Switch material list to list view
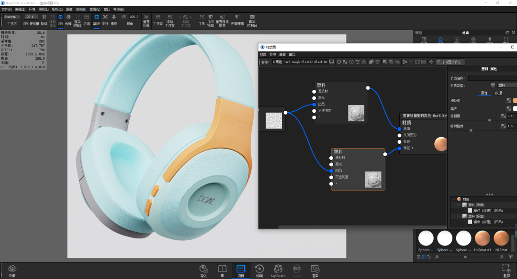This screenshot has width=517, height=279. [x=419, y=257]
